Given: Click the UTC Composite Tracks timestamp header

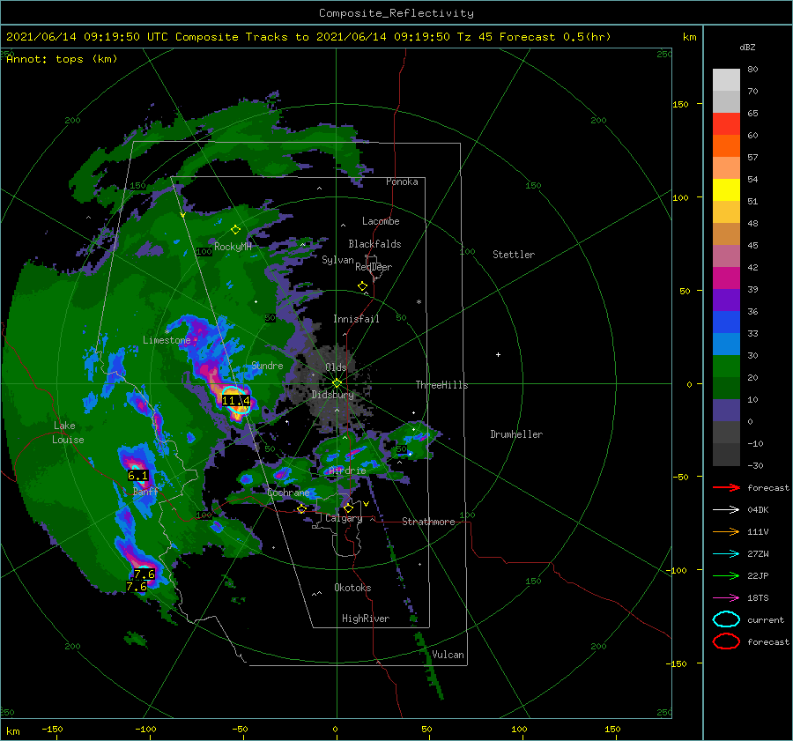Looking at the screenshot, I should (308, 37).
